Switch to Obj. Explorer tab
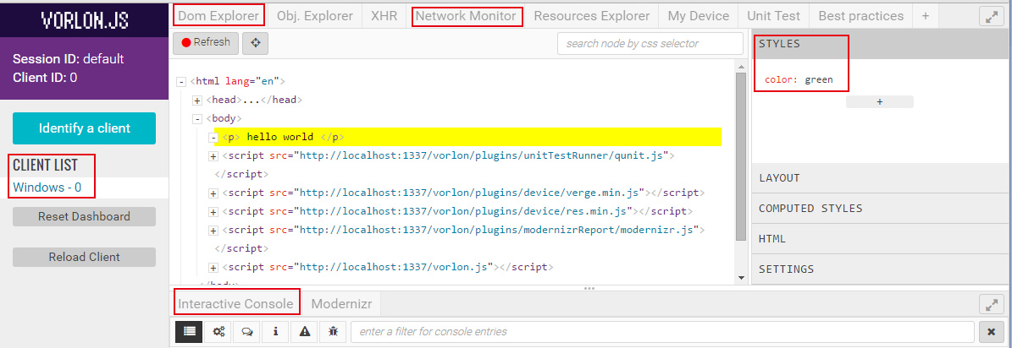1012x348 pixels. pos(315,16)
